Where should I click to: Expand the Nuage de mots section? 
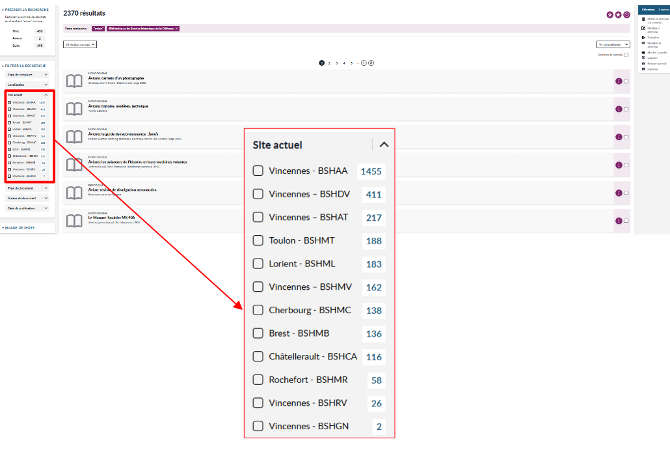click(18, 228)
